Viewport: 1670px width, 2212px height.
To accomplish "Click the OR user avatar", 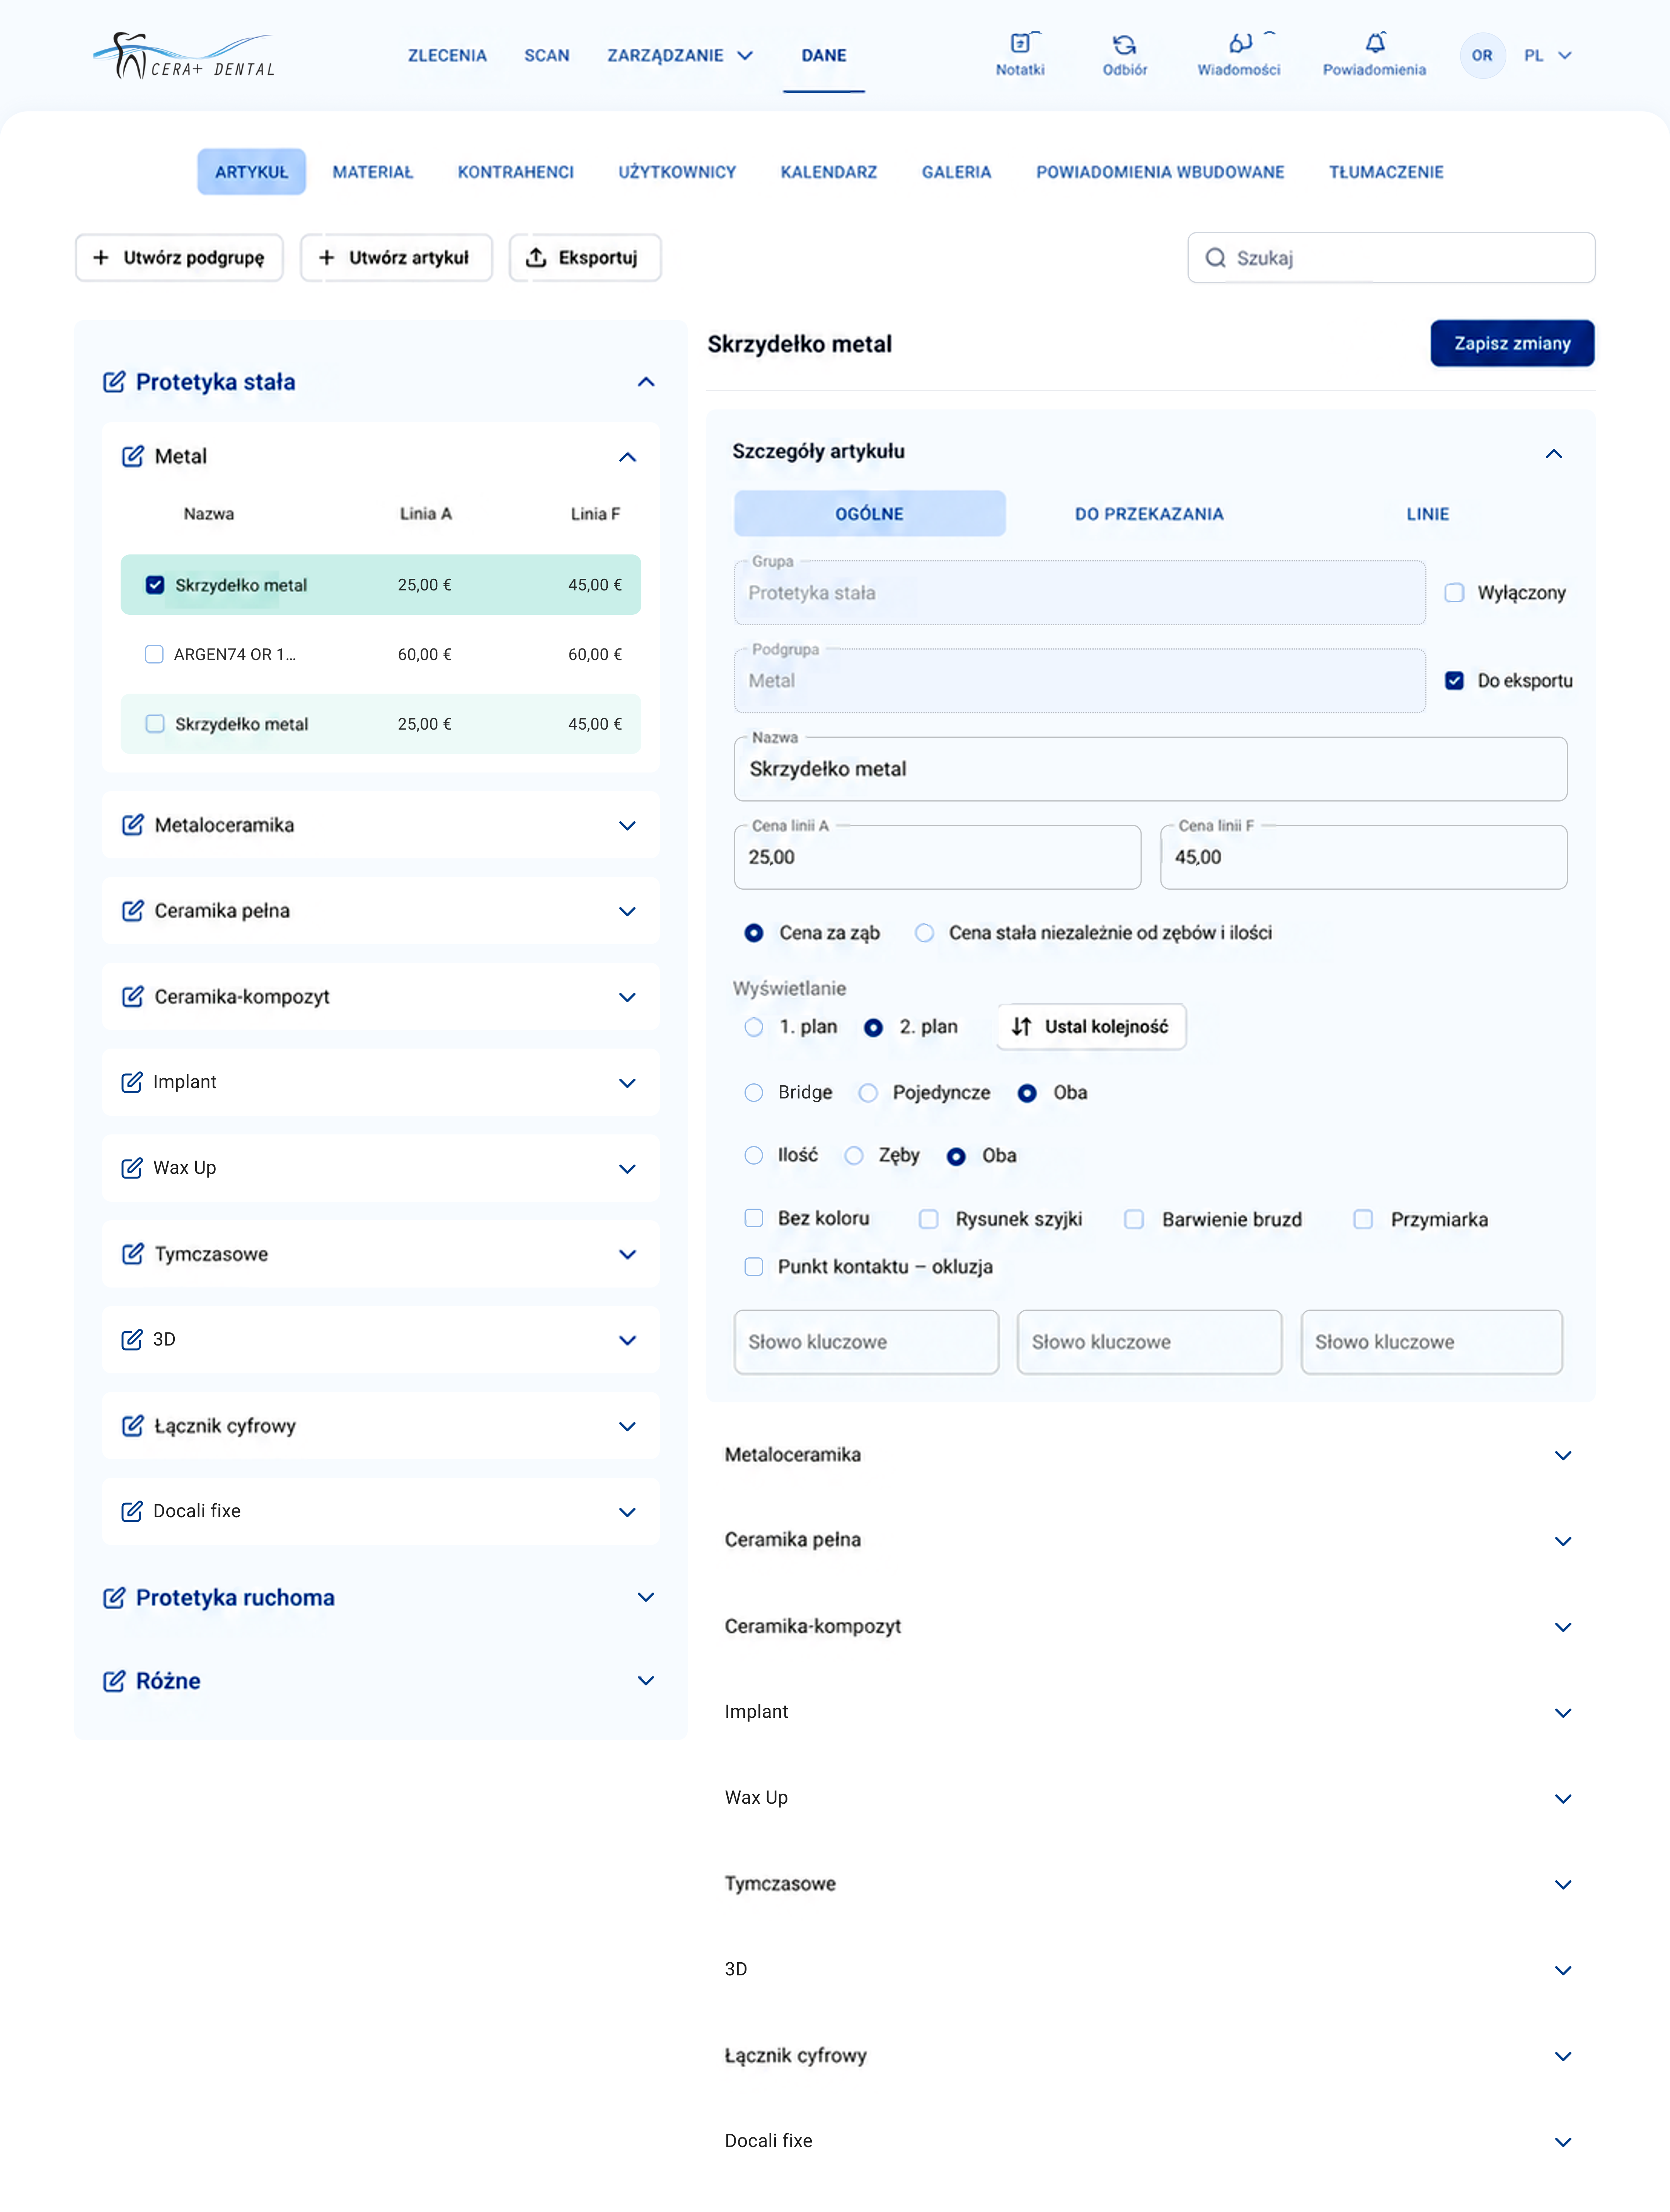I will 1482,56.
